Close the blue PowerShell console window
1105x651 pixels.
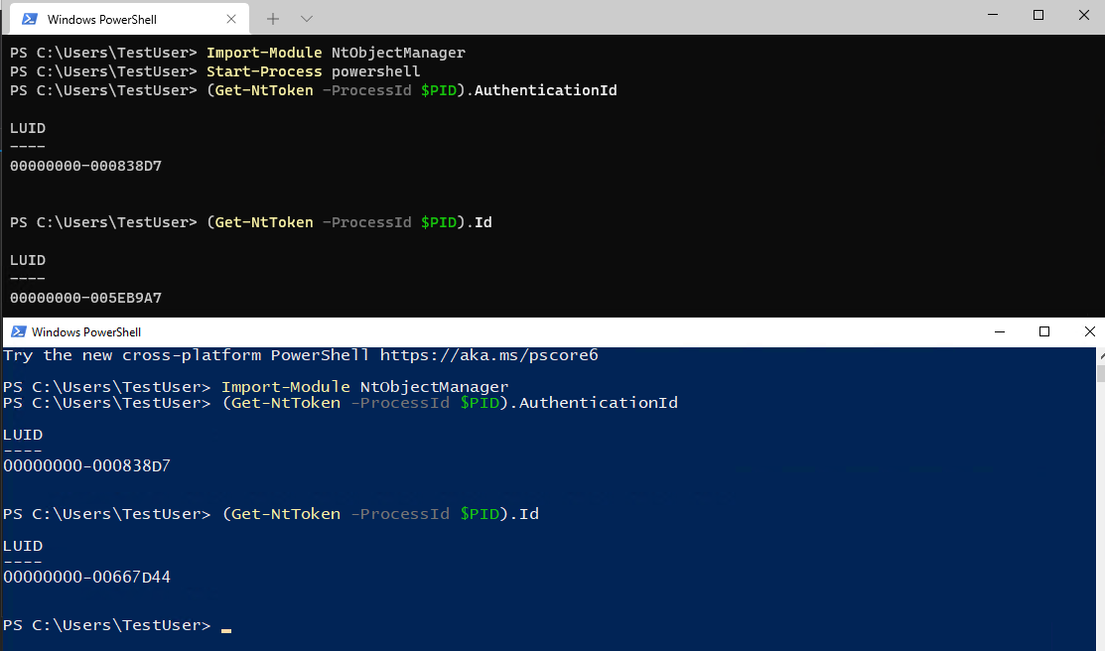click(x=1089, y=331)
